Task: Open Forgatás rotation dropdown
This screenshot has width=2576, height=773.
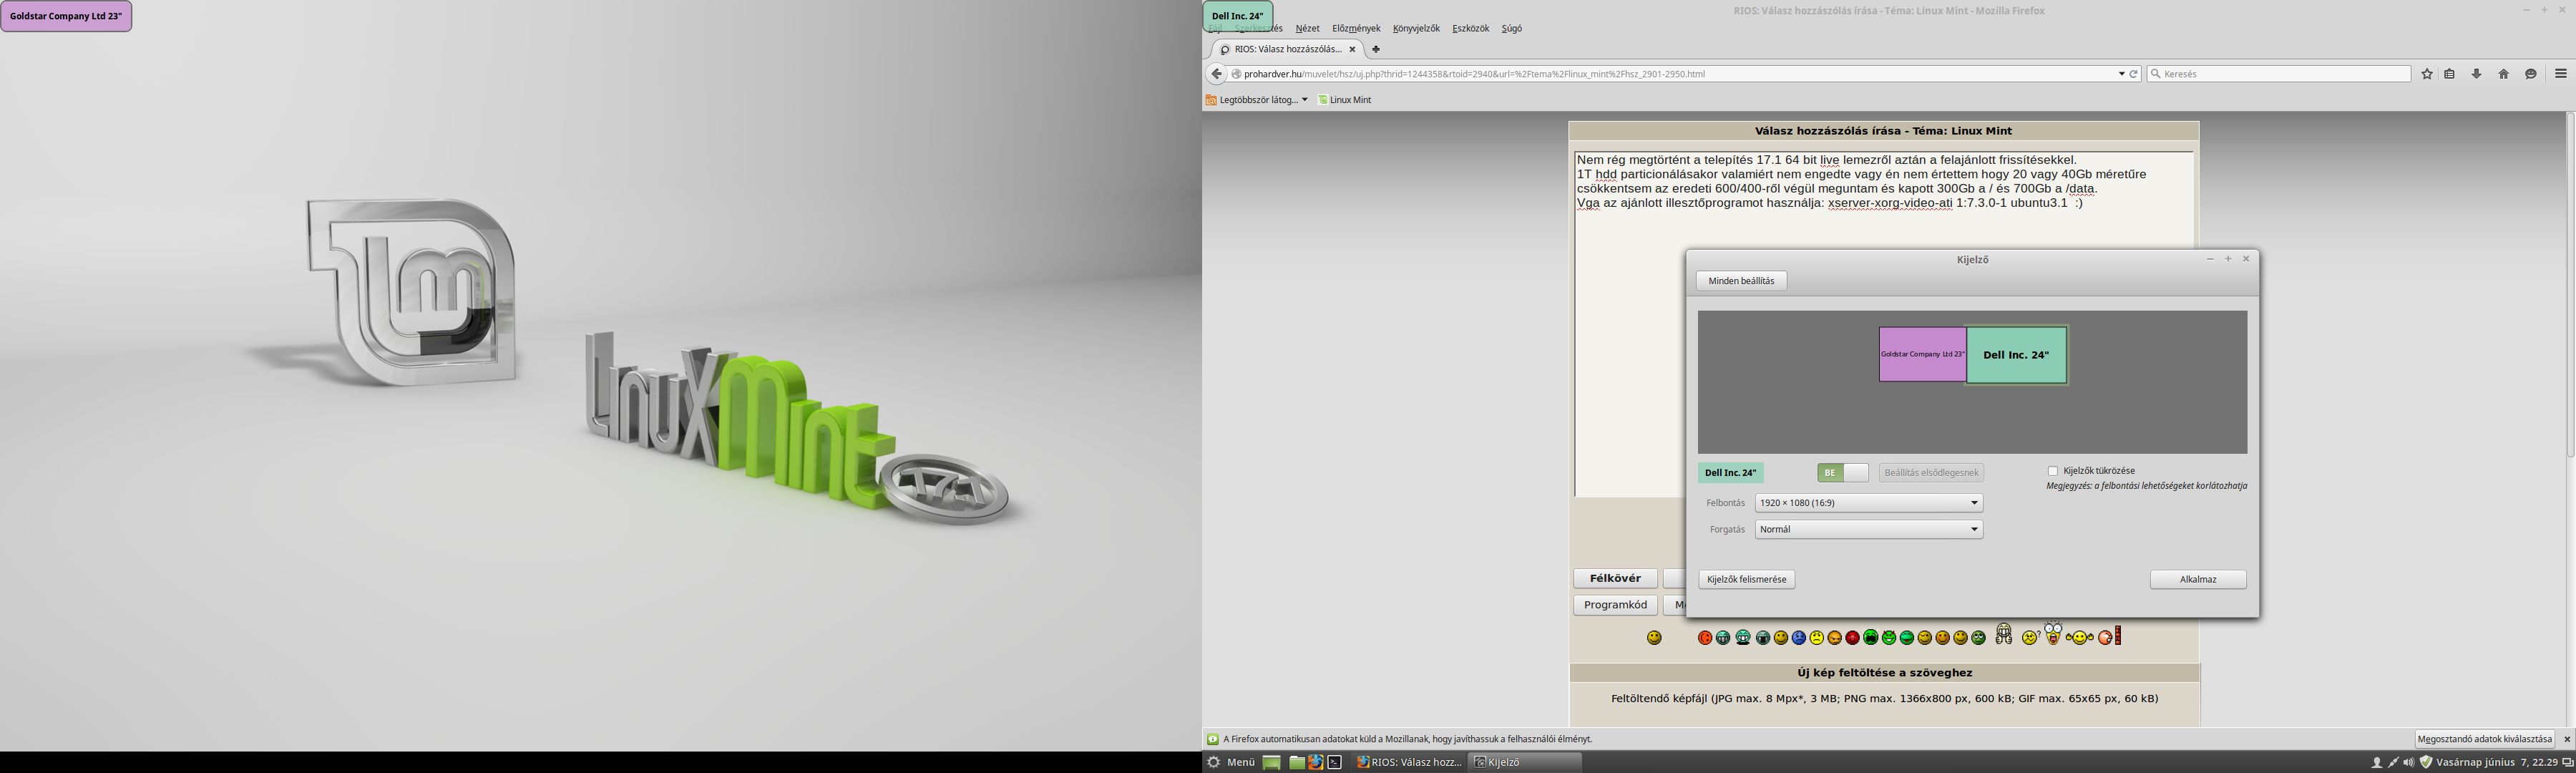Action: click(x=1869, y=529)
